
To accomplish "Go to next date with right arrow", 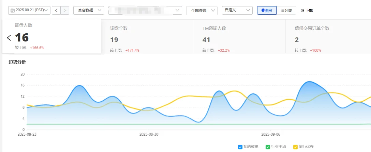I will tap(64, 11).
